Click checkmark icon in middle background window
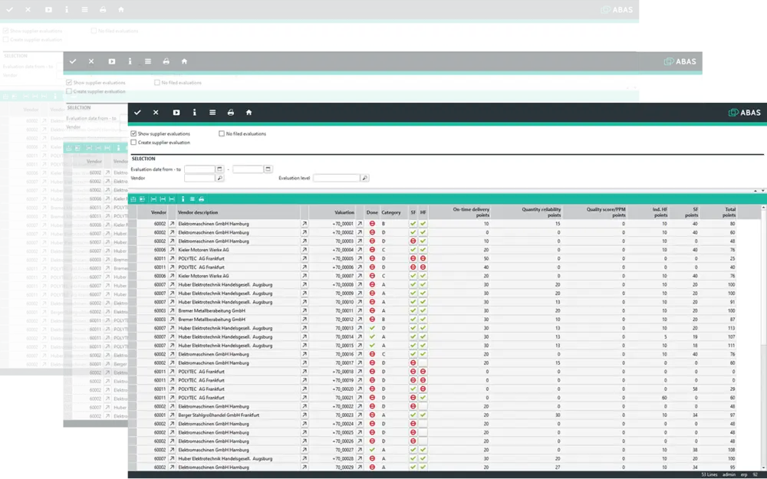The image size is (767, 479). click(73, 61)
